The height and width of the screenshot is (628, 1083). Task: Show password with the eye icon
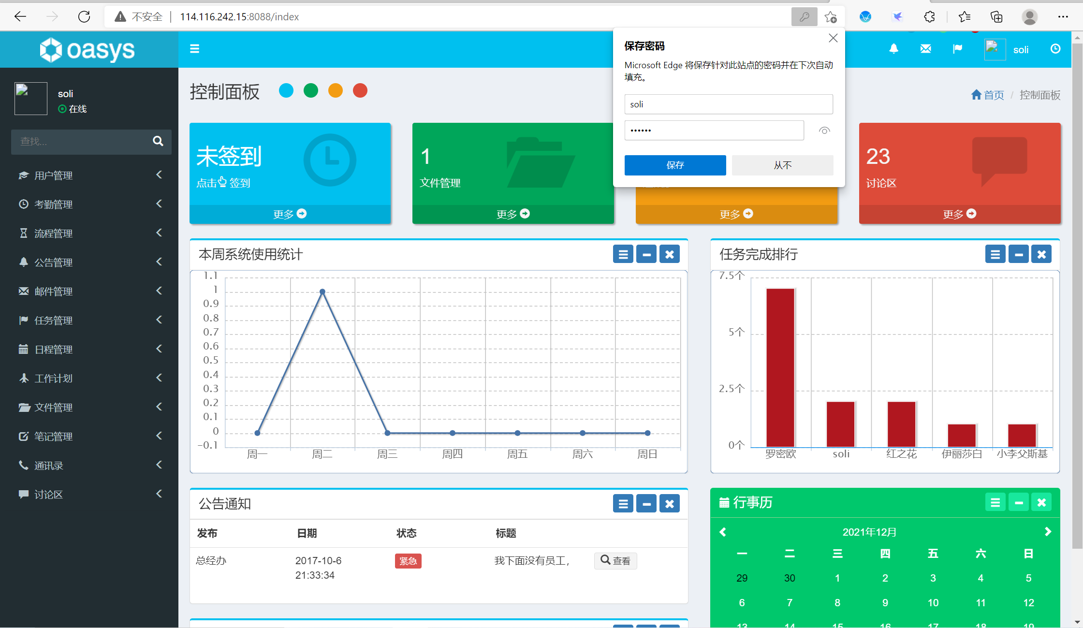(824, 131)
